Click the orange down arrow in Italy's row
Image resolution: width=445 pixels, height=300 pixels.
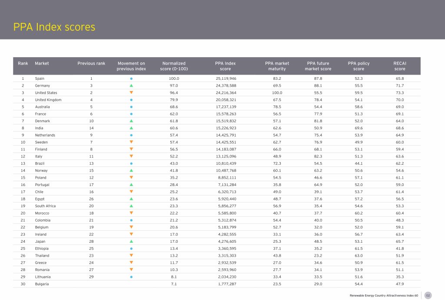(x=131, y=156)
